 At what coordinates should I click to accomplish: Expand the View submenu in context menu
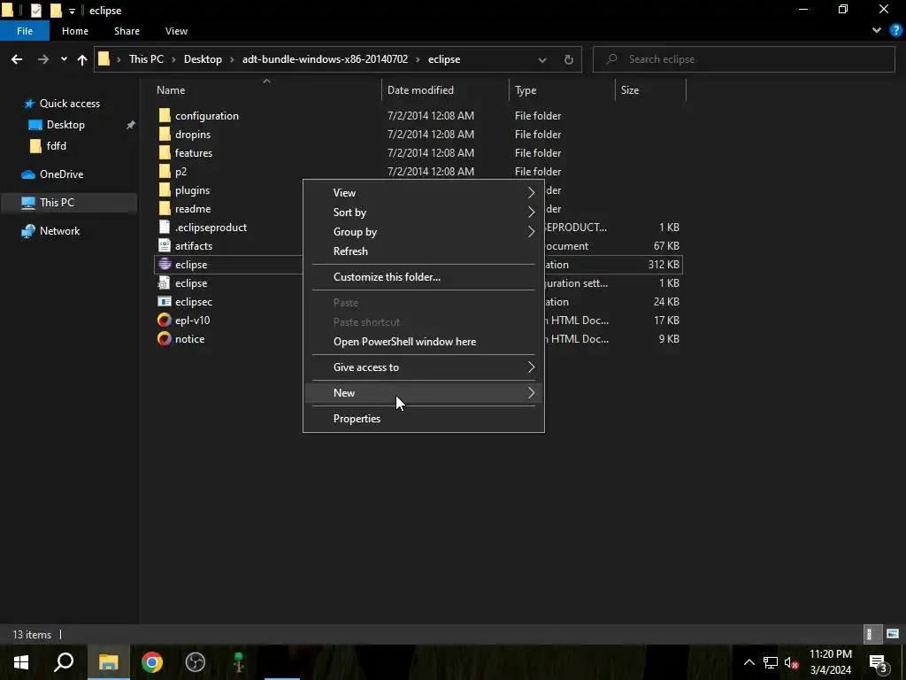point(424,192)
